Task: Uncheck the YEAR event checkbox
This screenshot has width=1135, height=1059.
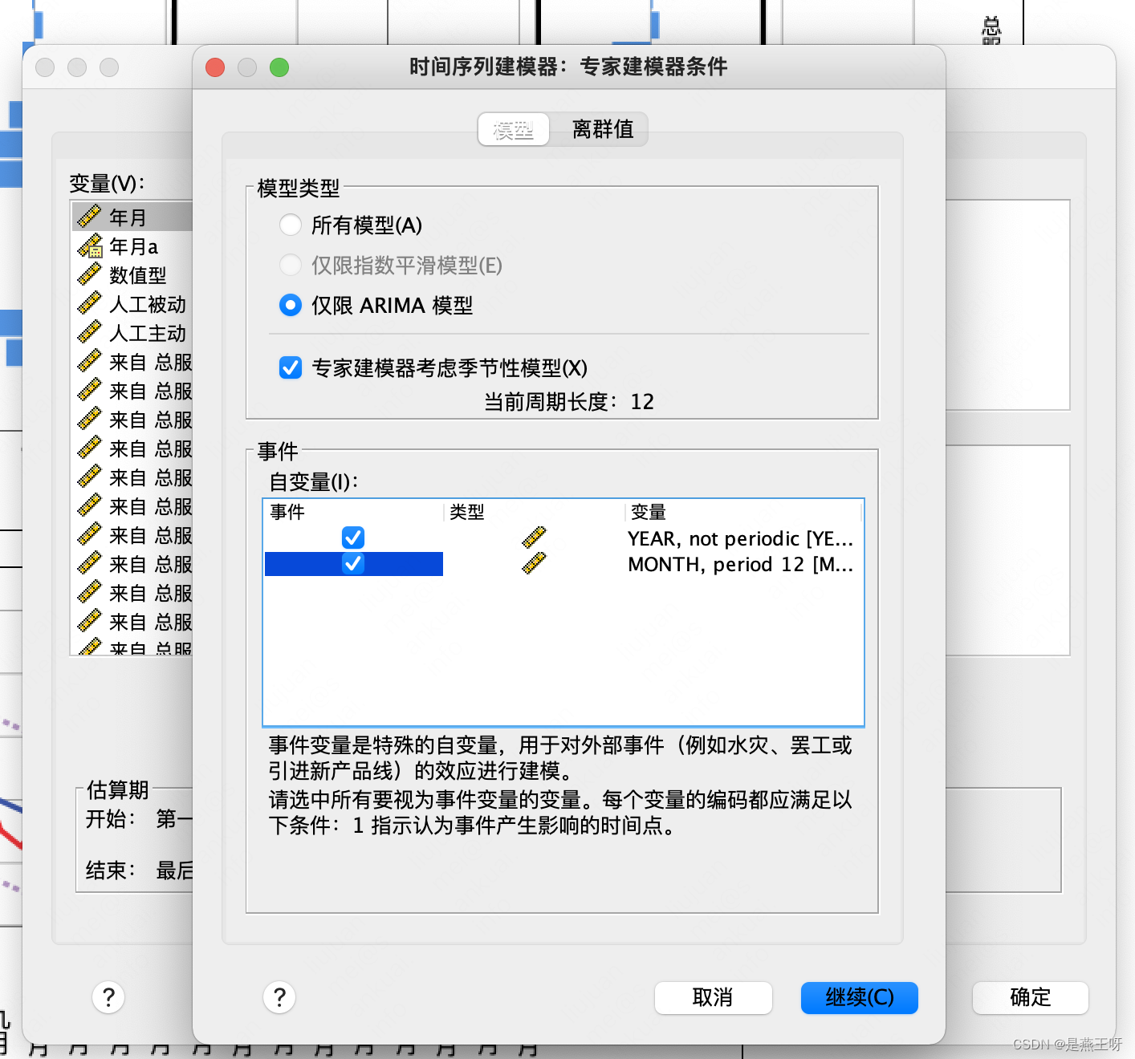Action: coord(353,538)
